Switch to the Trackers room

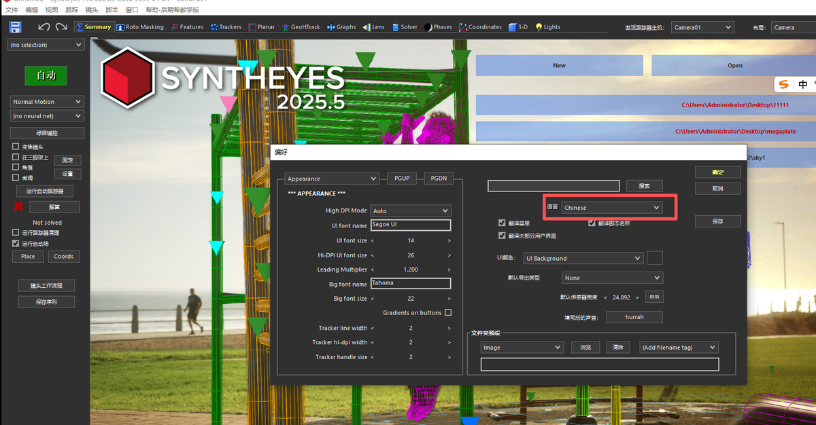226,27
